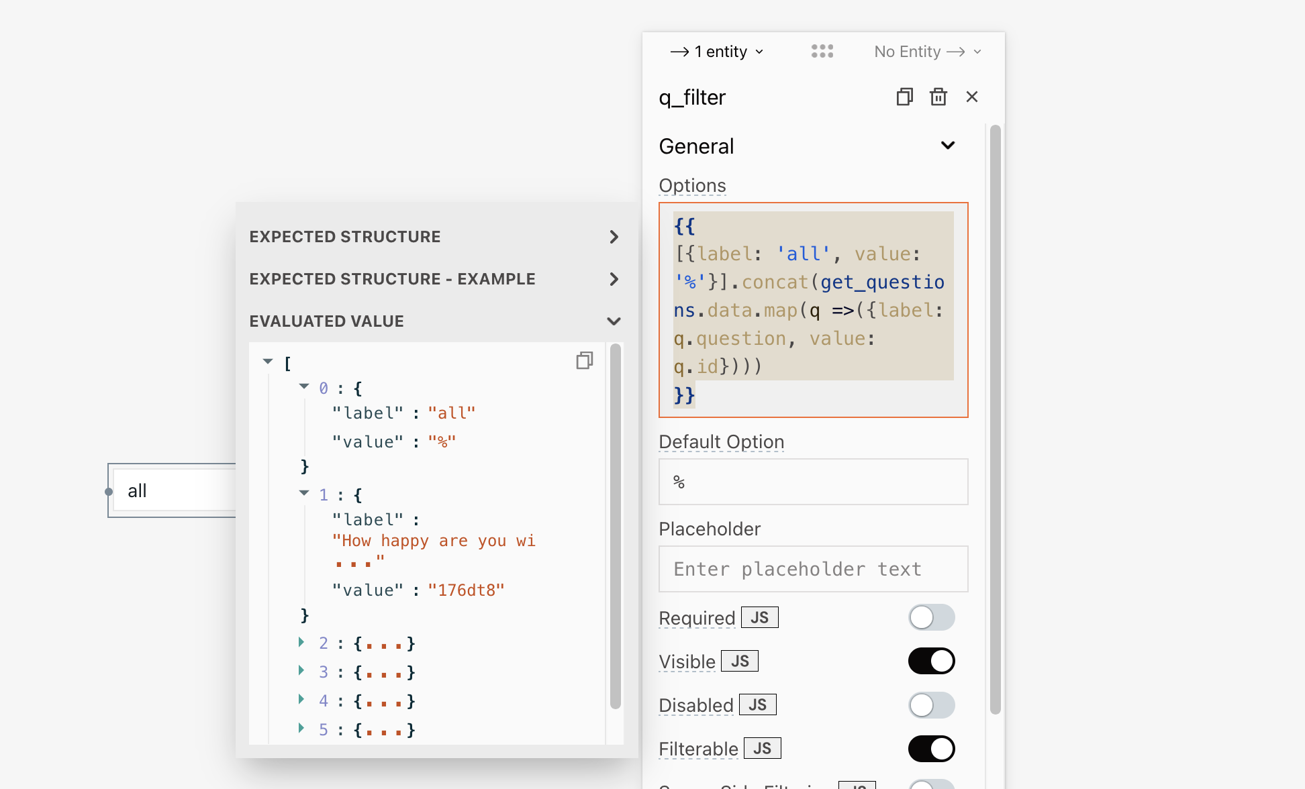The width and height of the screenshot is (1305, 789).
Task: Enable the Required toggle
Action: 931,617
